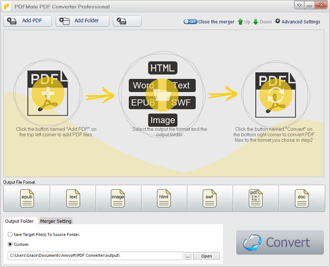Toggle the merger OFF switch

click(190, 22)
